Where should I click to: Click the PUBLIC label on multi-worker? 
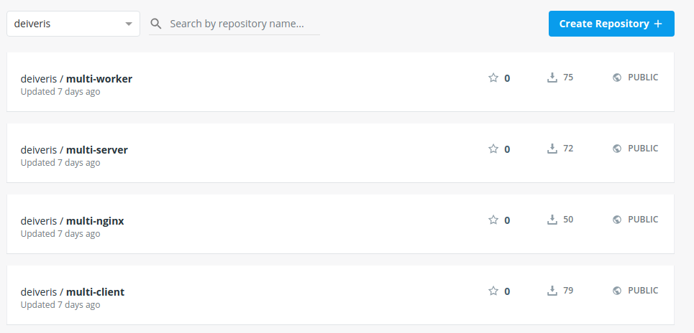pos(643,78)
